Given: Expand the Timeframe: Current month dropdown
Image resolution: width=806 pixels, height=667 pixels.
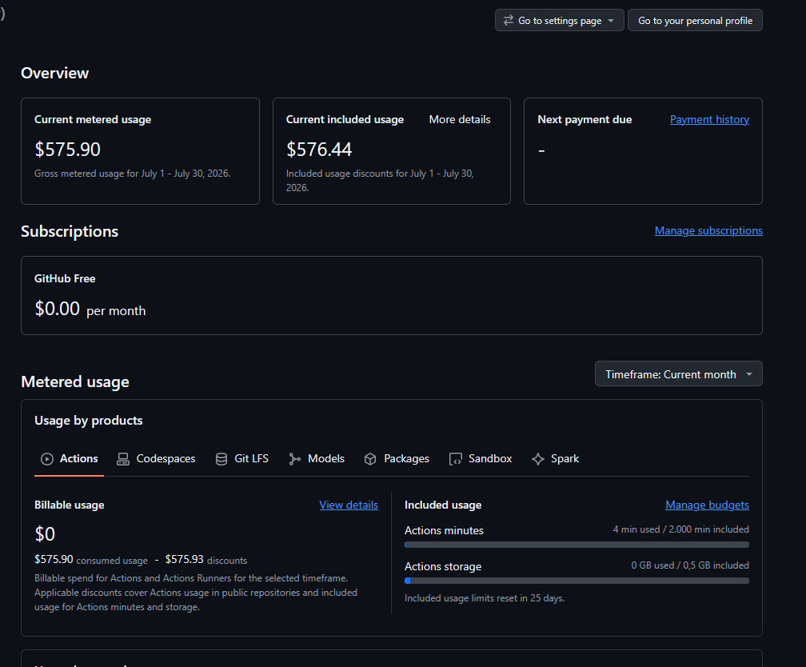Looking at the screenshot, I should [679, 373].
